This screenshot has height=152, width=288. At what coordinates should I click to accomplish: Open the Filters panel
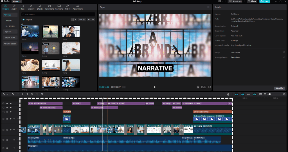click(67, 7)
